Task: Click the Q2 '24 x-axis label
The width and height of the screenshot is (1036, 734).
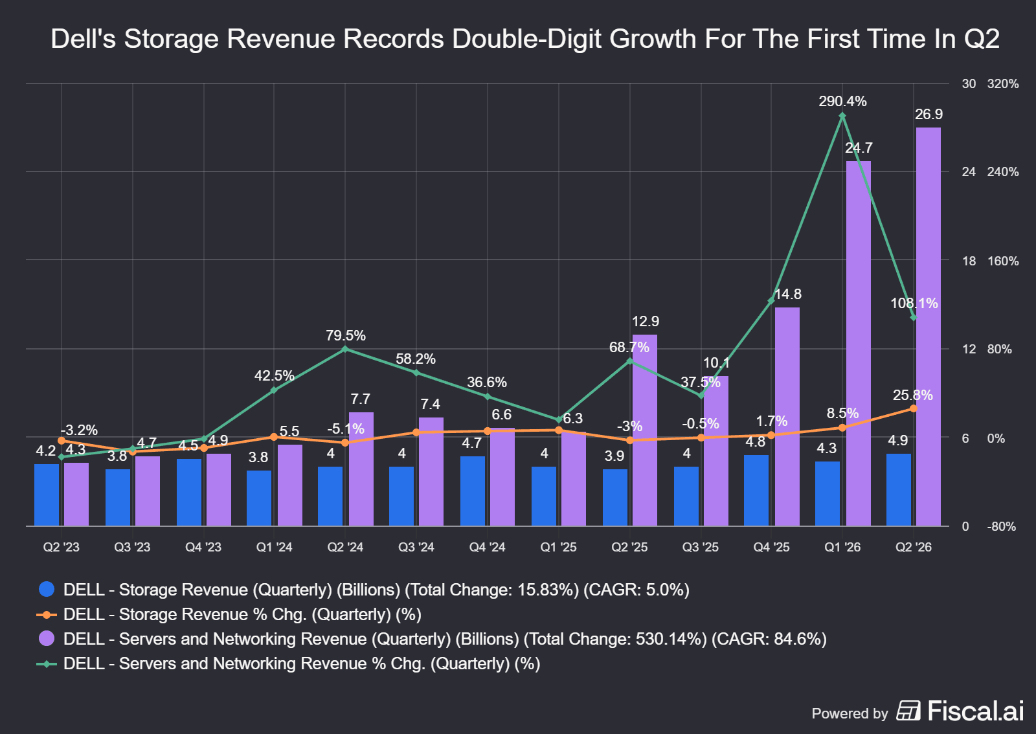Action: pyautogui.click(x=345, y=547)
